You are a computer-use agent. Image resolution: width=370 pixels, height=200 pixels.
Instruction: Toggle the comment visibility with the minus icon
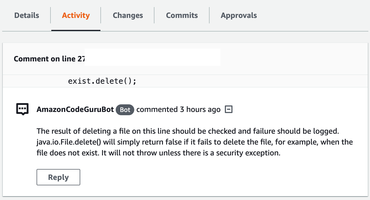coord(229,109)
